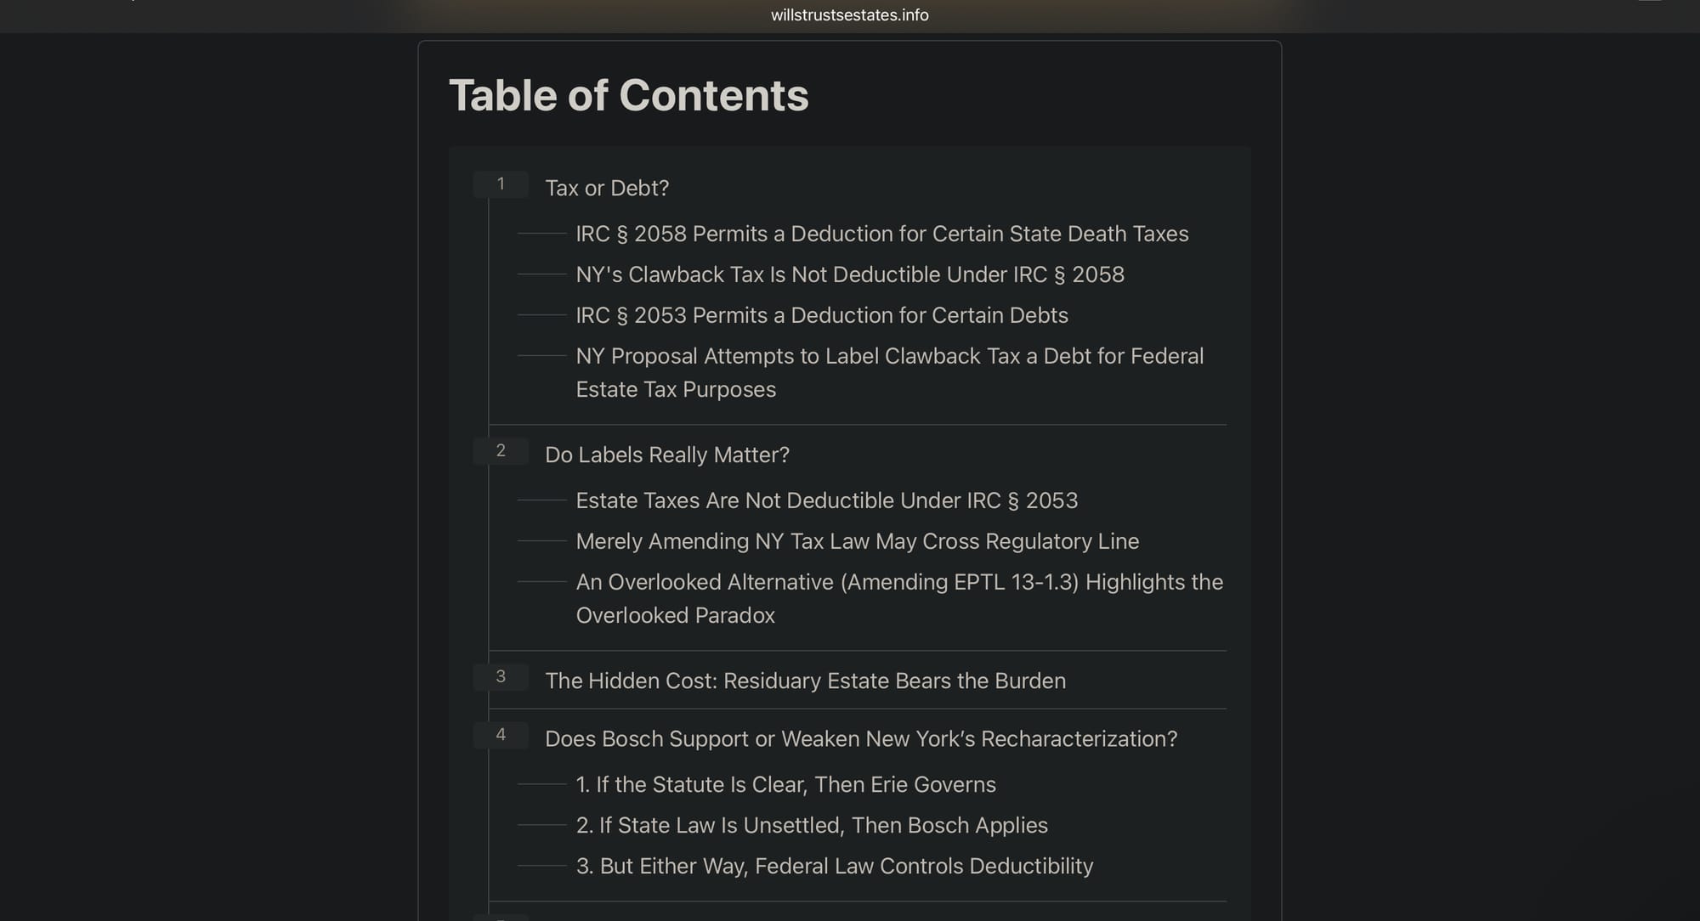The width and height of the screenshot is (1700, 921).
Task: Click "Do Labels Really Matter?" heading link
Action: click(668, 455)
